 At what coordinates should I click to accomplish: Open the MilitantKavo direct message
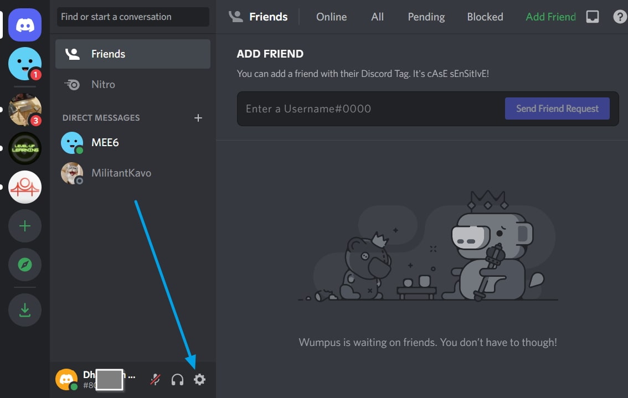point(132,173)
